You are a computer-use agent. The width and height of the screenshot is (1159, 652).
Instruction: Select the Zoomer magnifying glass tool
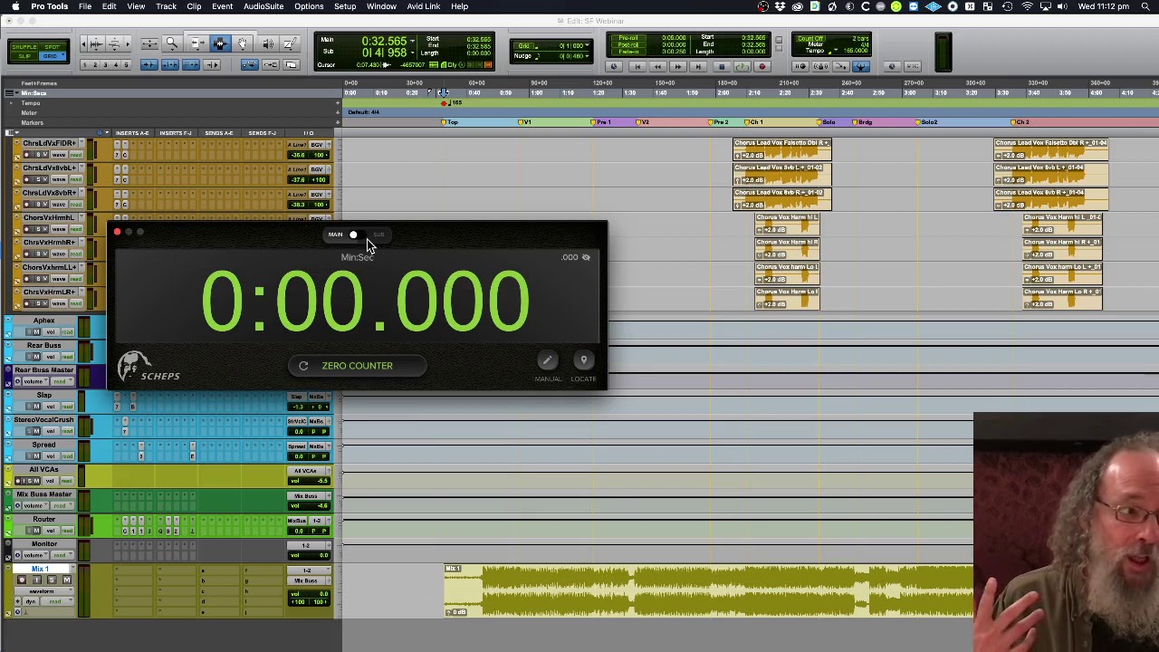pos(171,43)
